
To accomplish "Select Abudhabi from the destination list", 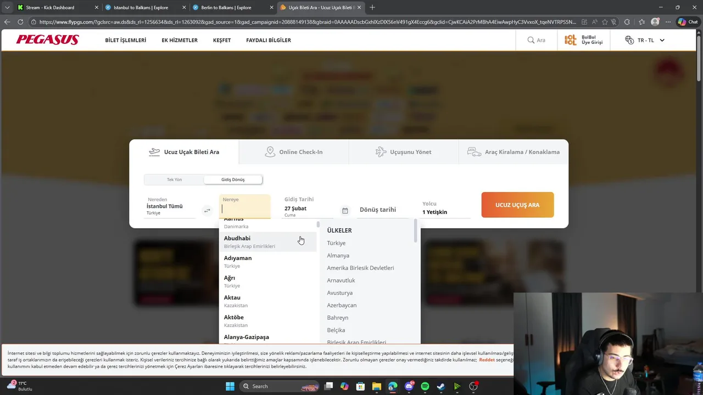I will 267,242.
